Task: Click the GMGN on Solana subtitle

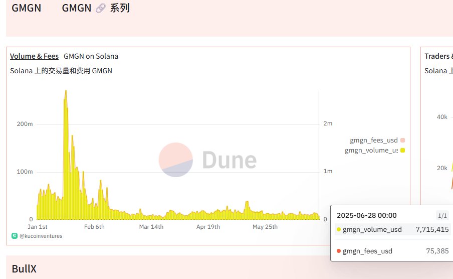Action: [x=91, y=56]
